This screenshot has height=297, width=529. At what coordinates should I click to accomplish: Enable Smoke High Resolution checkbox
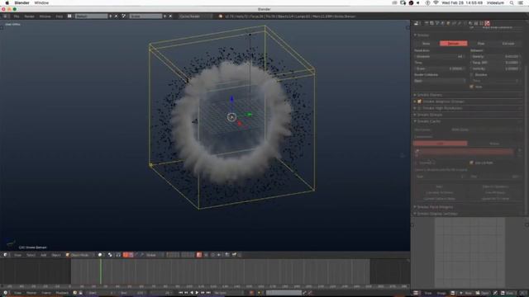tap(420, 108)
